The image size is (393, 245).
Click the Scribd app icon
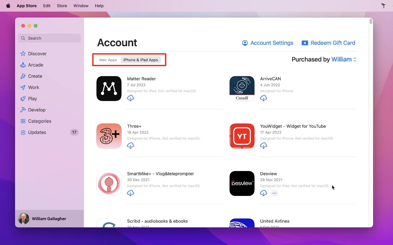pyautogui.click(x=109, y=223)
